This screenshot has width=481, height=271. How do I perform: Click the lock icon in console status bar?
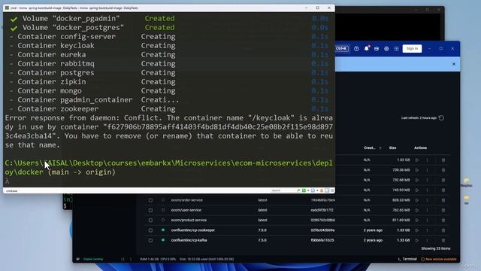pos(322,190)
